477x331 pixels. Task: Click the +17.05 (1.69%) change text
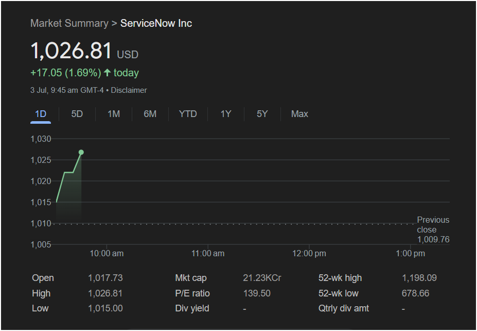click(66, 73)
